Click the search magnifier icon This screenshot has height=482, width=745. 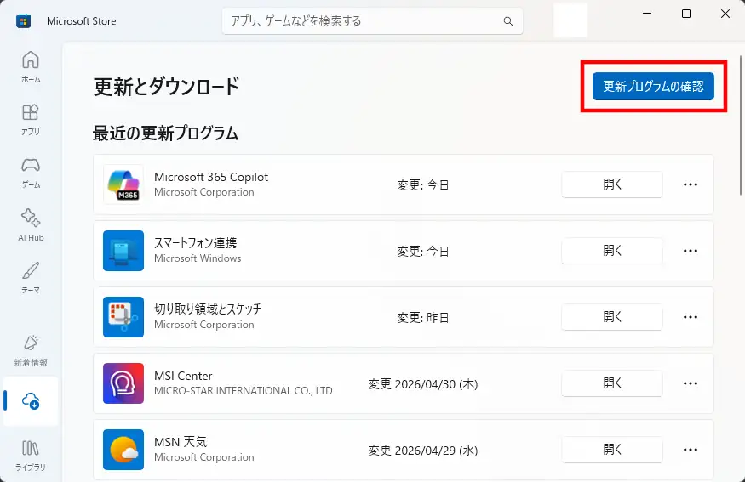click(508, 21)
